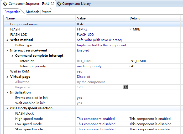Collapse the Command complete interrupt subgroup
The image size is (183, 134).
point(12,56)
